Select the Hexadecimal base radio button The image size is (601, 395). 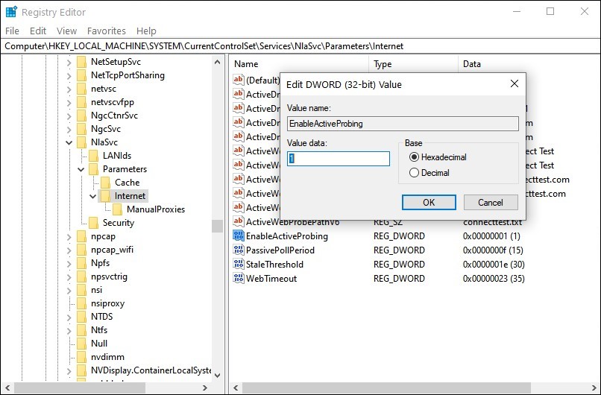[415, 158]
